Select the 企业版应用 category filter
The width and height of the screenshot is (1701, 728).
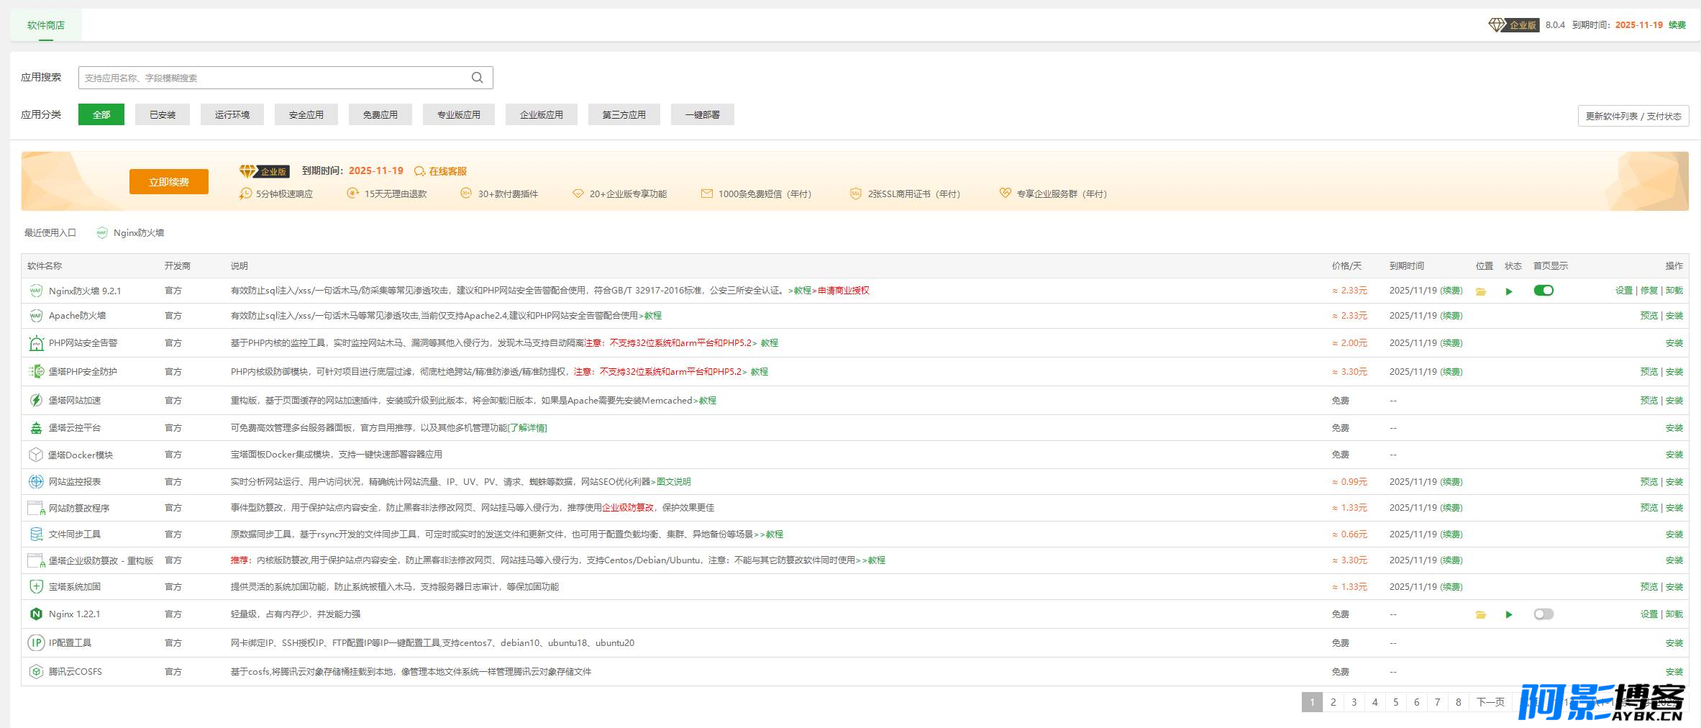tap(542, 114)
